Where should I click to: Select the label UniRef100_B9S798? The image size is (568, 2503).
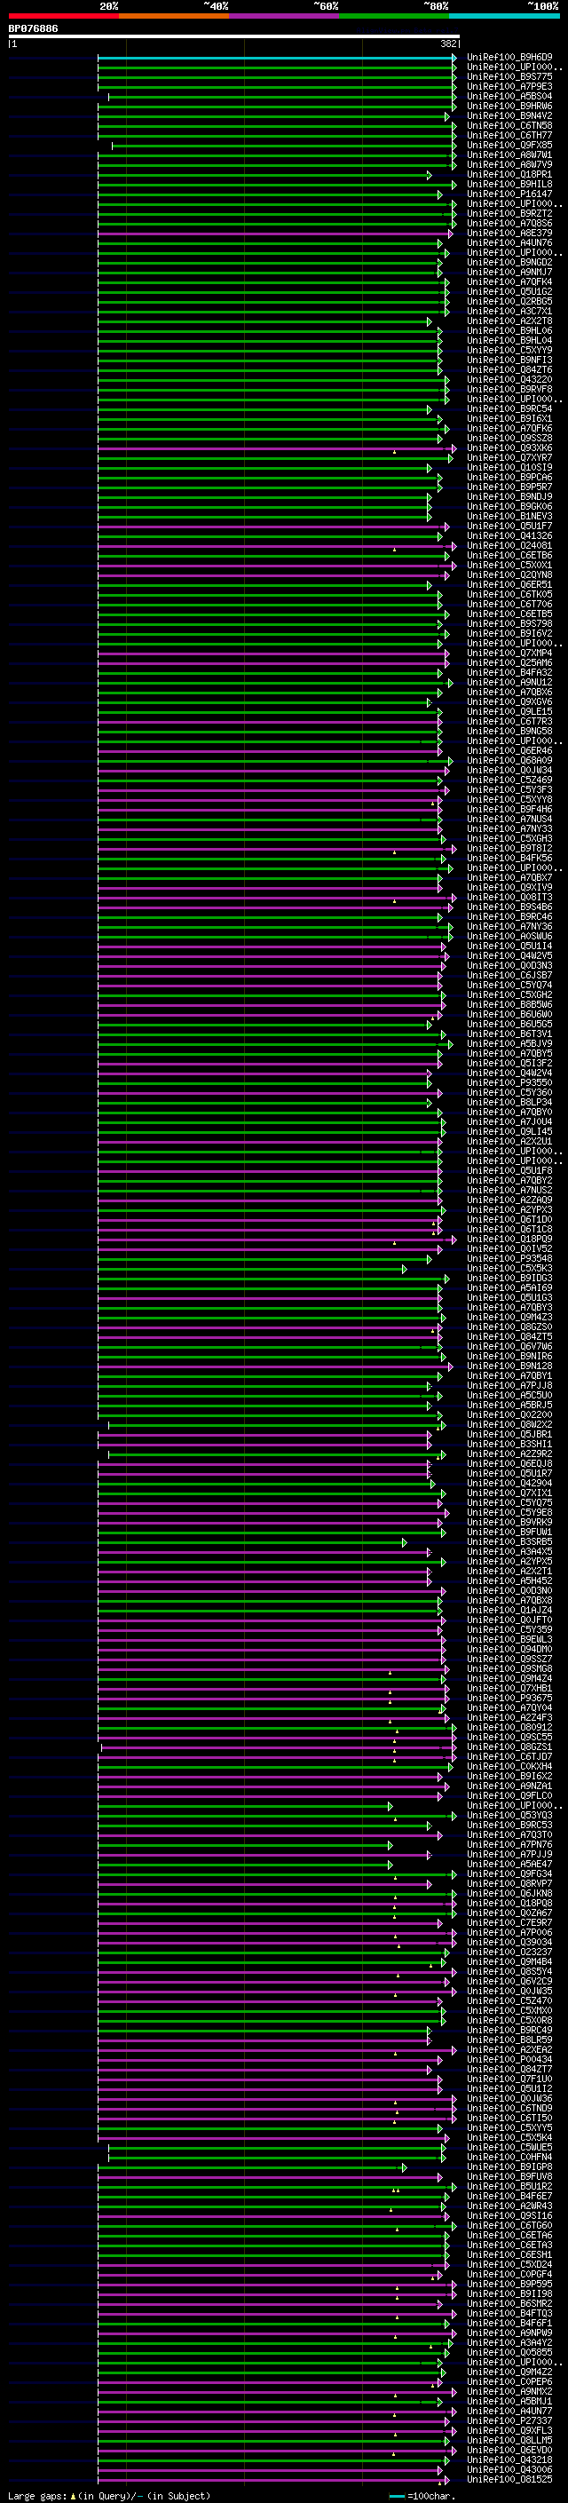(509, 624)
